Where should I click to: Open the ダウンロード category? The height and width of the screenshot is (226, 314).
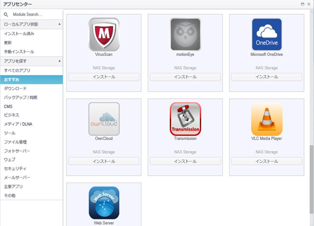click(31, 89)
